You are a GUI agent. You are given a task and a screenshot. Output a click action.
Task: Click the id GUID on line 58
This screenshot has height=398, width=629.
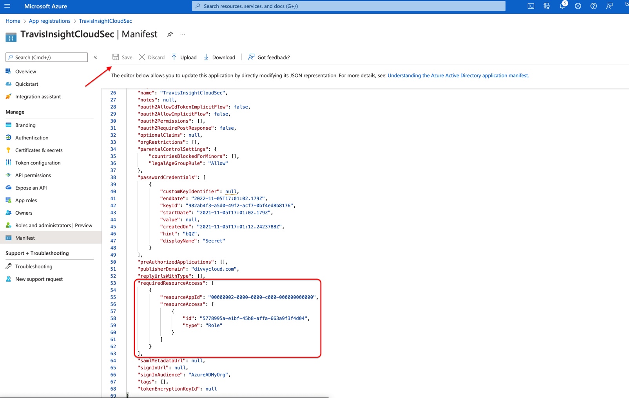[254, 318]
